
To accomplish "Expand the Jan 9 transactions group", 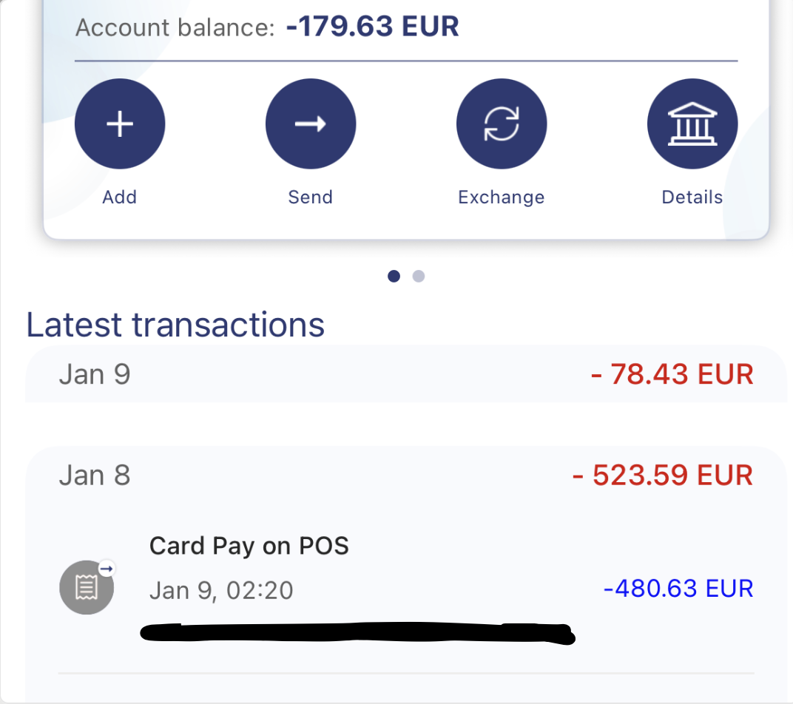I will pos(95,375).
